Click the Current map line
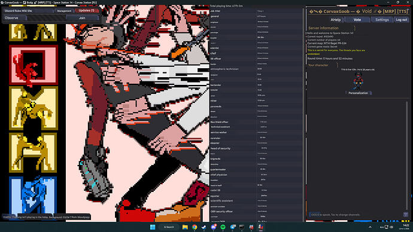This screenshot has height=232, width=413. click(x=327, y=43)
